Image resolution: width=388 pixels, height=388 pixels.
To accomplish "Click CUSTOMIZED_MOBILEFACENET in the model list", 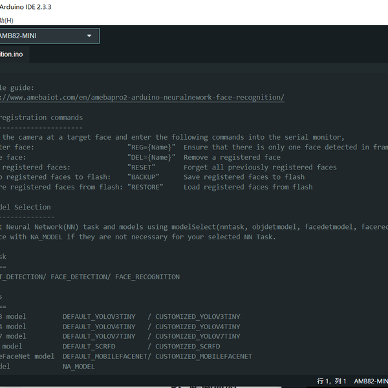I will click(x=203, y=356).
